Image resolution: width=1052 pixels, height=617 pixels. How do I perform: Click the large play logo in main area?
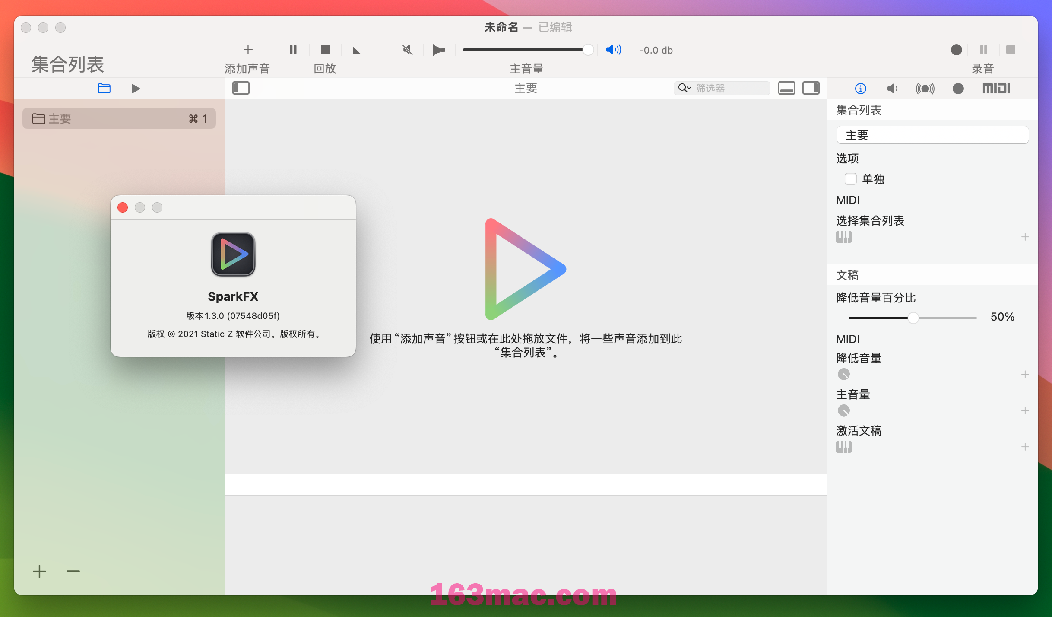pyautogui.click(x=526, y=269)
